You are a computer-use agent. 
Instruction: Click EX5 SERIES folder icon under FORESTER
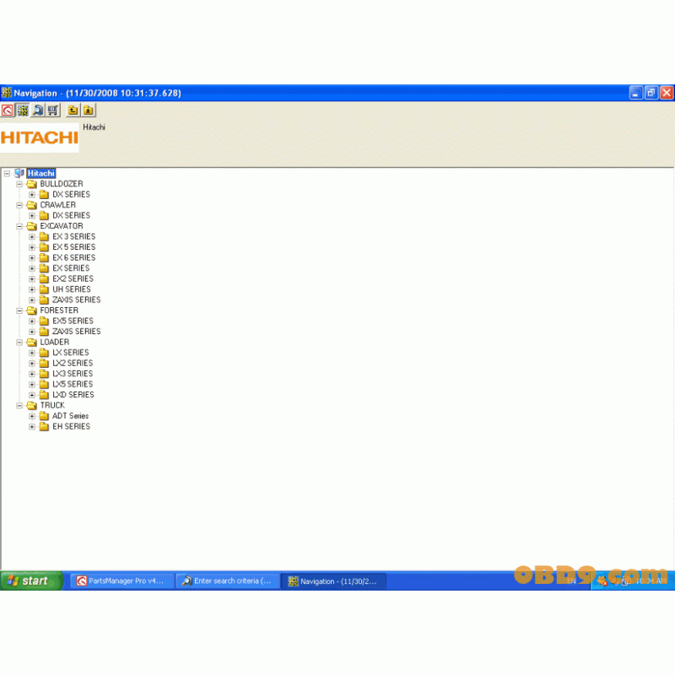point(44,321)
